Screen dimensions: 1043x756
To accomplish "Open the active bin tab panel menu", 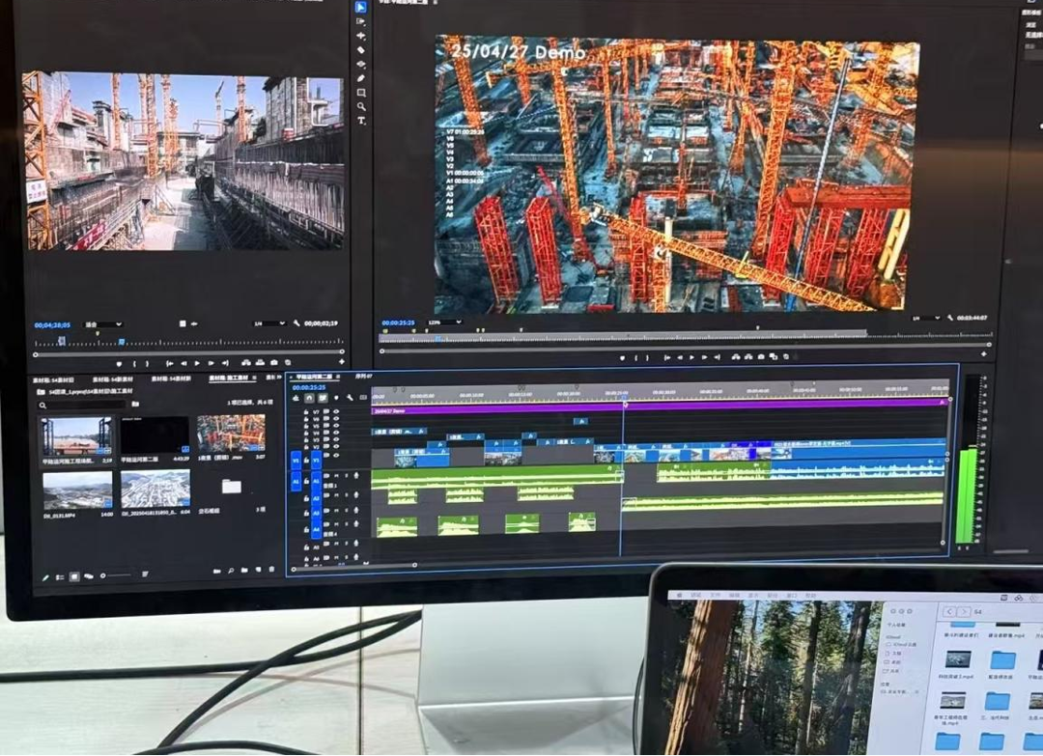I will [x=254, y=378].
